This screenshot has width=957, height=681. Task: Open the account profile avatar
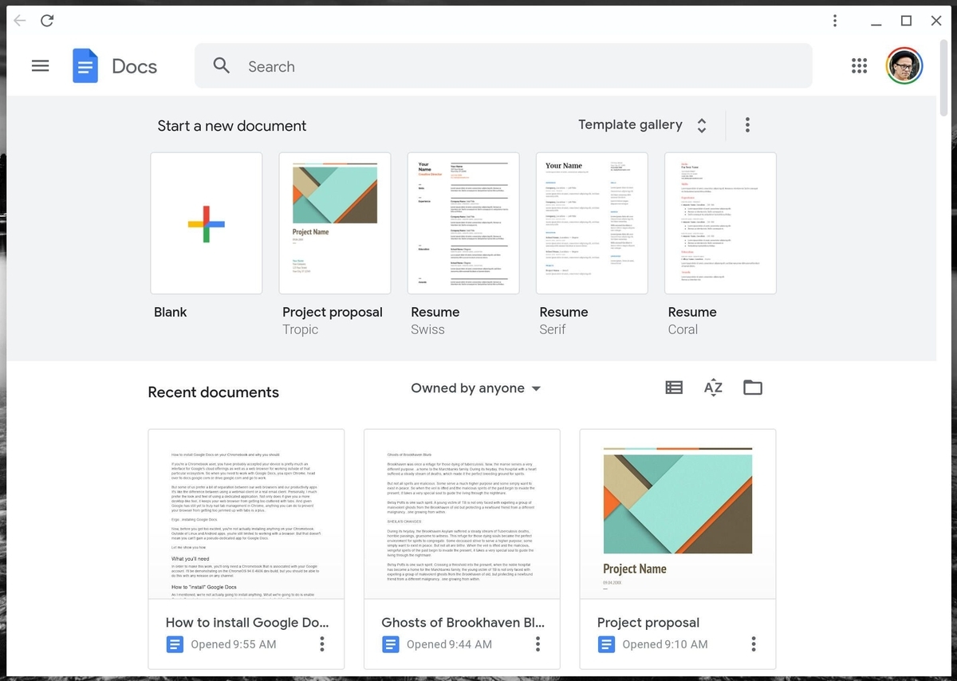click(904, 66)
